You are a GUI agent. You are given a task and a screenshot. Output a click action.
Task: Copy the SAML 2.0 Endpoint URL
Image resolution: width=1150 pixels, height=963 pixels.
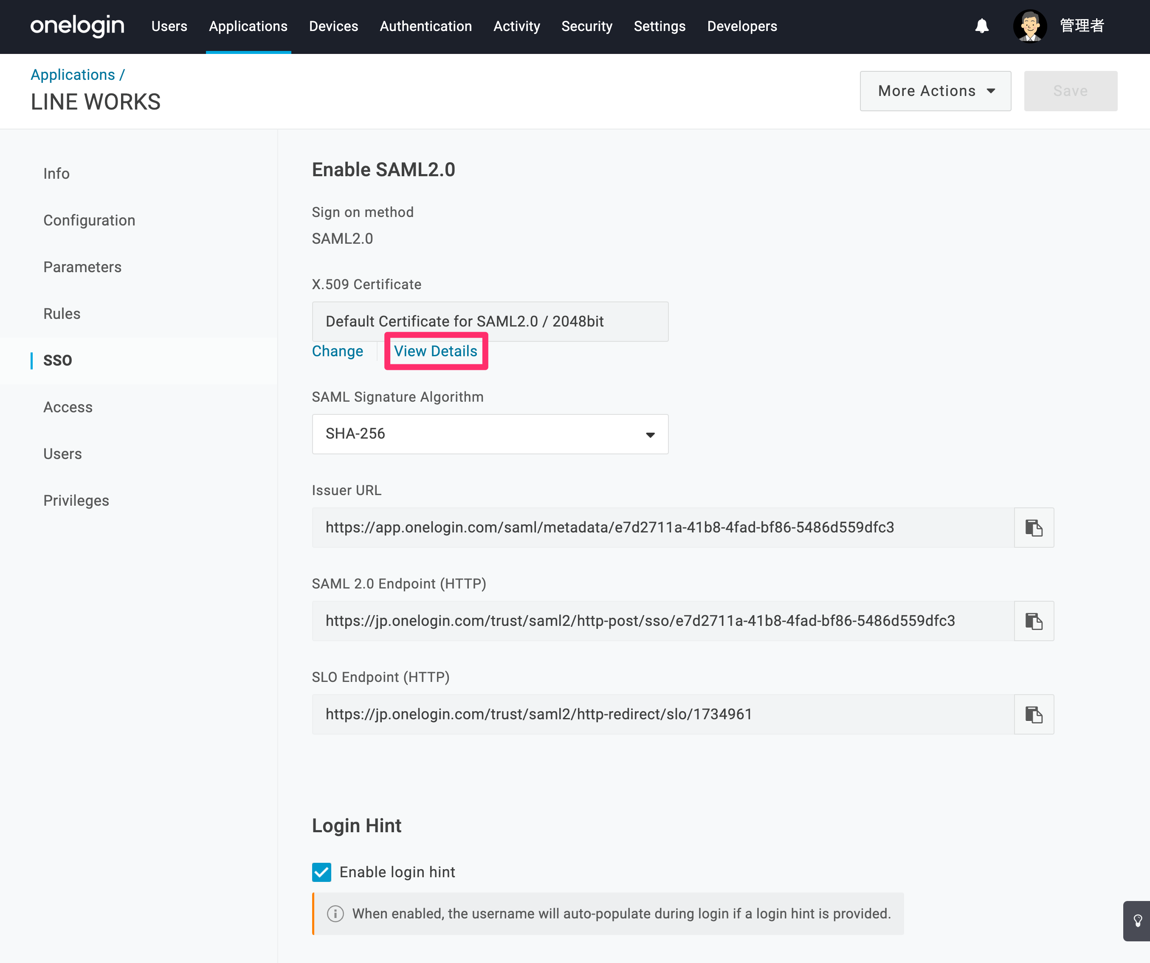(x=1033, y=621)
